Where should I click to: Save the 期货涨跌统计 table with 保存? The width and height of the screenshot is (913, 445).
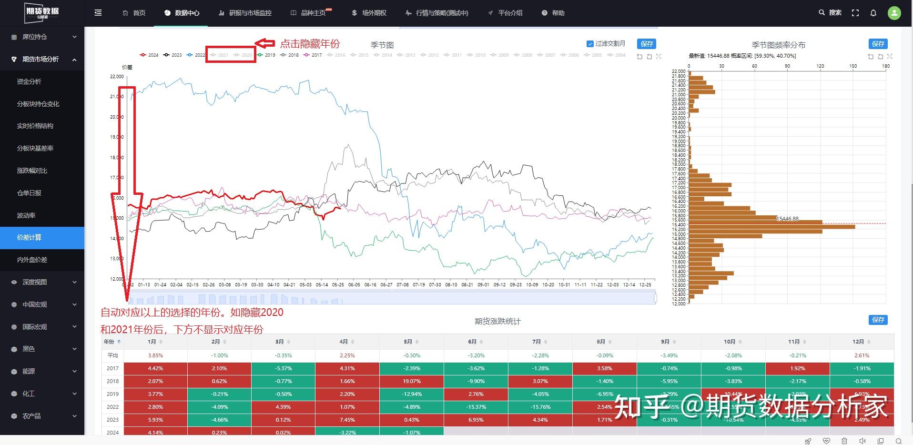pyautogui.click(x=878, y=320)
